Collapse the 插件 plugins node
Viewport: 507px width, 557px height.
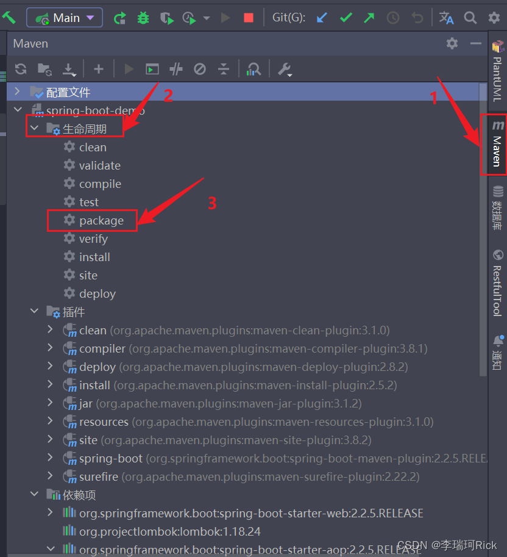(x=34, y=311)
